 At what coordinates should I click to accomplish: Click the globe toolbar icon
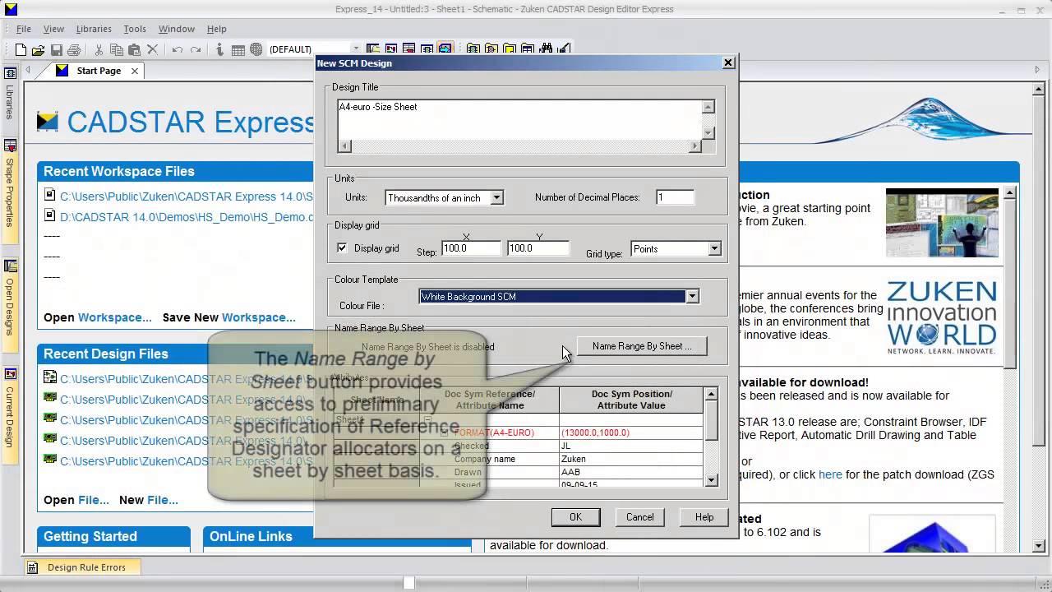coord(256,49)
